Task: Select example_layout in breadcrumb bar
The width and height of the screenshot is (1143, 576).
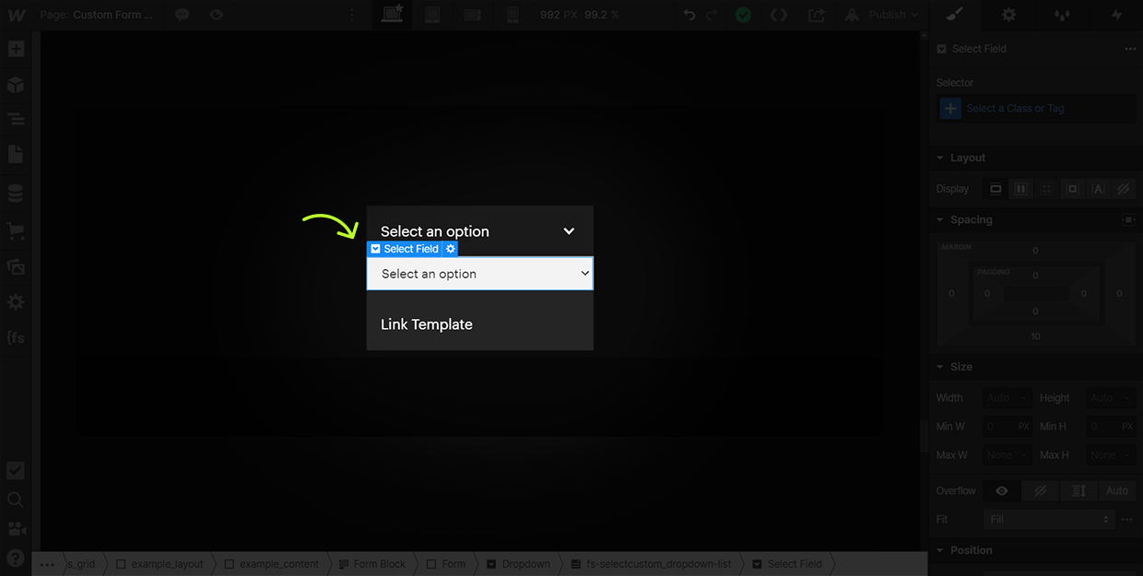Action: pyautogui.click(x=159, y=564)
